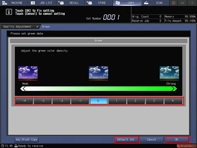Click the green gradient density bar

(x=99, y=88)
